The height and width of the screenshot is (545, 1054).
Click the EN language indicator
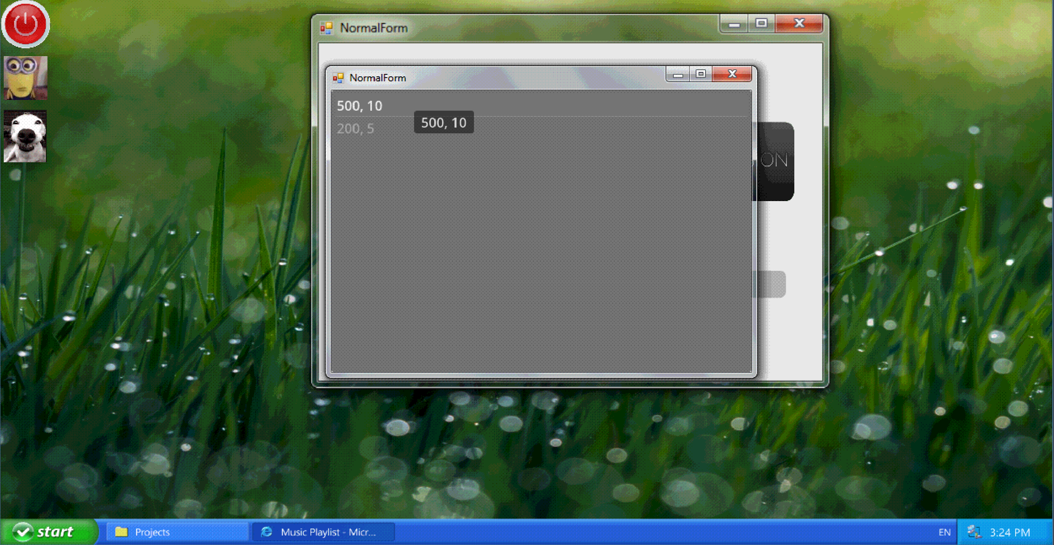944,532
